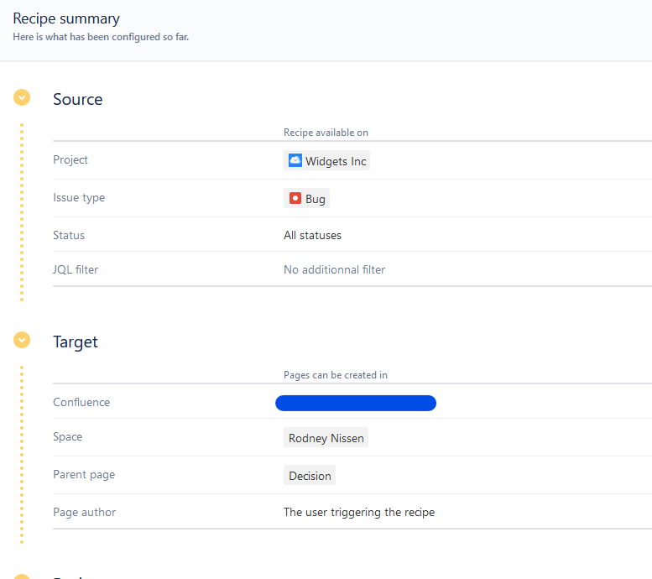Image resolution: width=652 pixels, height=579 pixels.
Task: Collapse the Source section chevron
Action: tap(22, 97)
